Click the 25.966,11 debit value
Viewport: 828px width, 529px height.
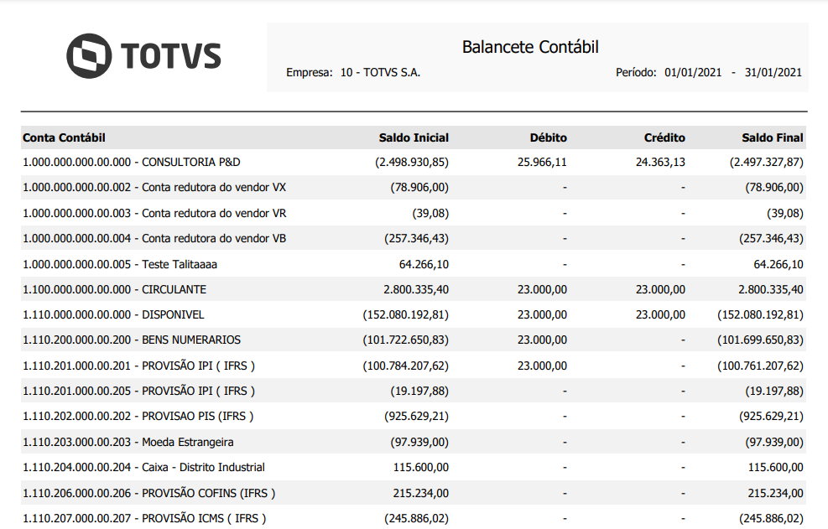point(542,162)
